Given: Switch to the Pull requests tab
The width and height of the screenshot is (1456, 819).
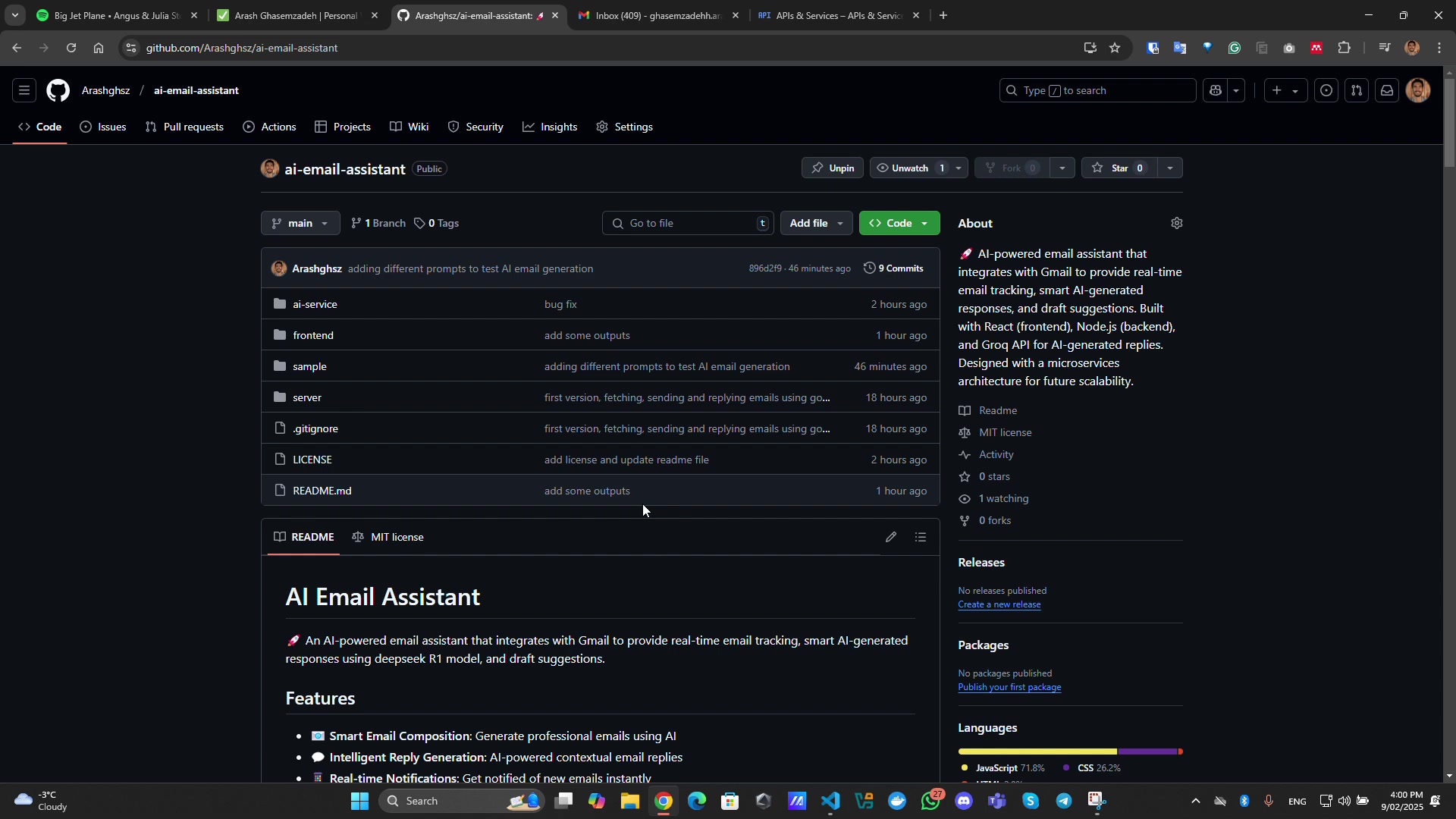Looking at the screenshot, I should 184,127.
